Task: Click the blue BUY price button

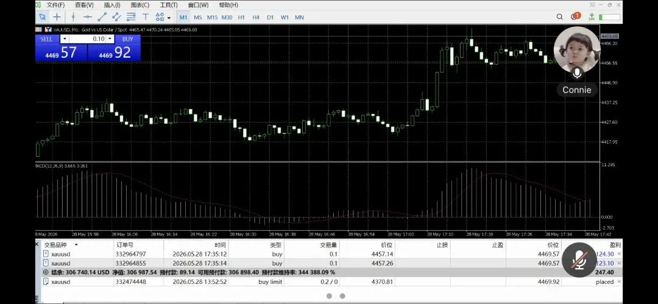Action: (x=114, y=52)
